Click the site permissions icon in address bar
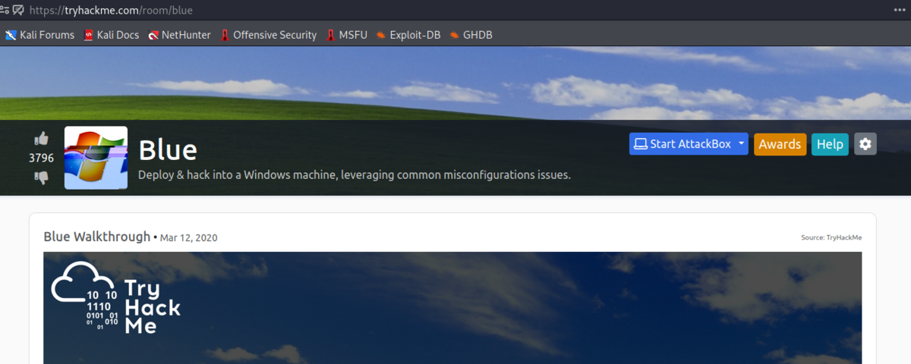This screenshot has width=911, height=364. pos(5,10)
